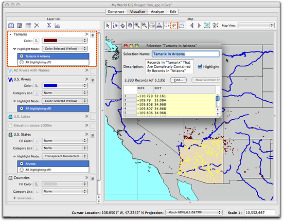Select the 'Tamarix in Arizona' radio option
This screenshot has height=221, width=283.
[x=22, y=56]
